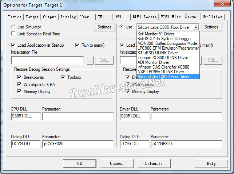Image resolution: width=234 pixels, height=174 pixels.
Task: Open the Listing tab
Action: (68, 17)
